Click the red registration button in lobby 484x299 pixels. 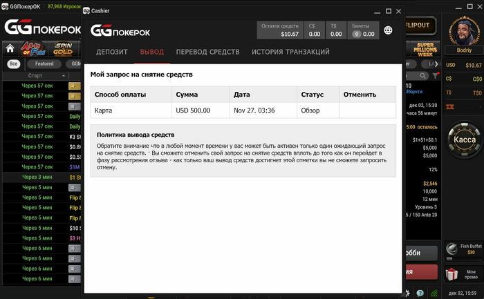pyautogui.click(x=421, y=272)
